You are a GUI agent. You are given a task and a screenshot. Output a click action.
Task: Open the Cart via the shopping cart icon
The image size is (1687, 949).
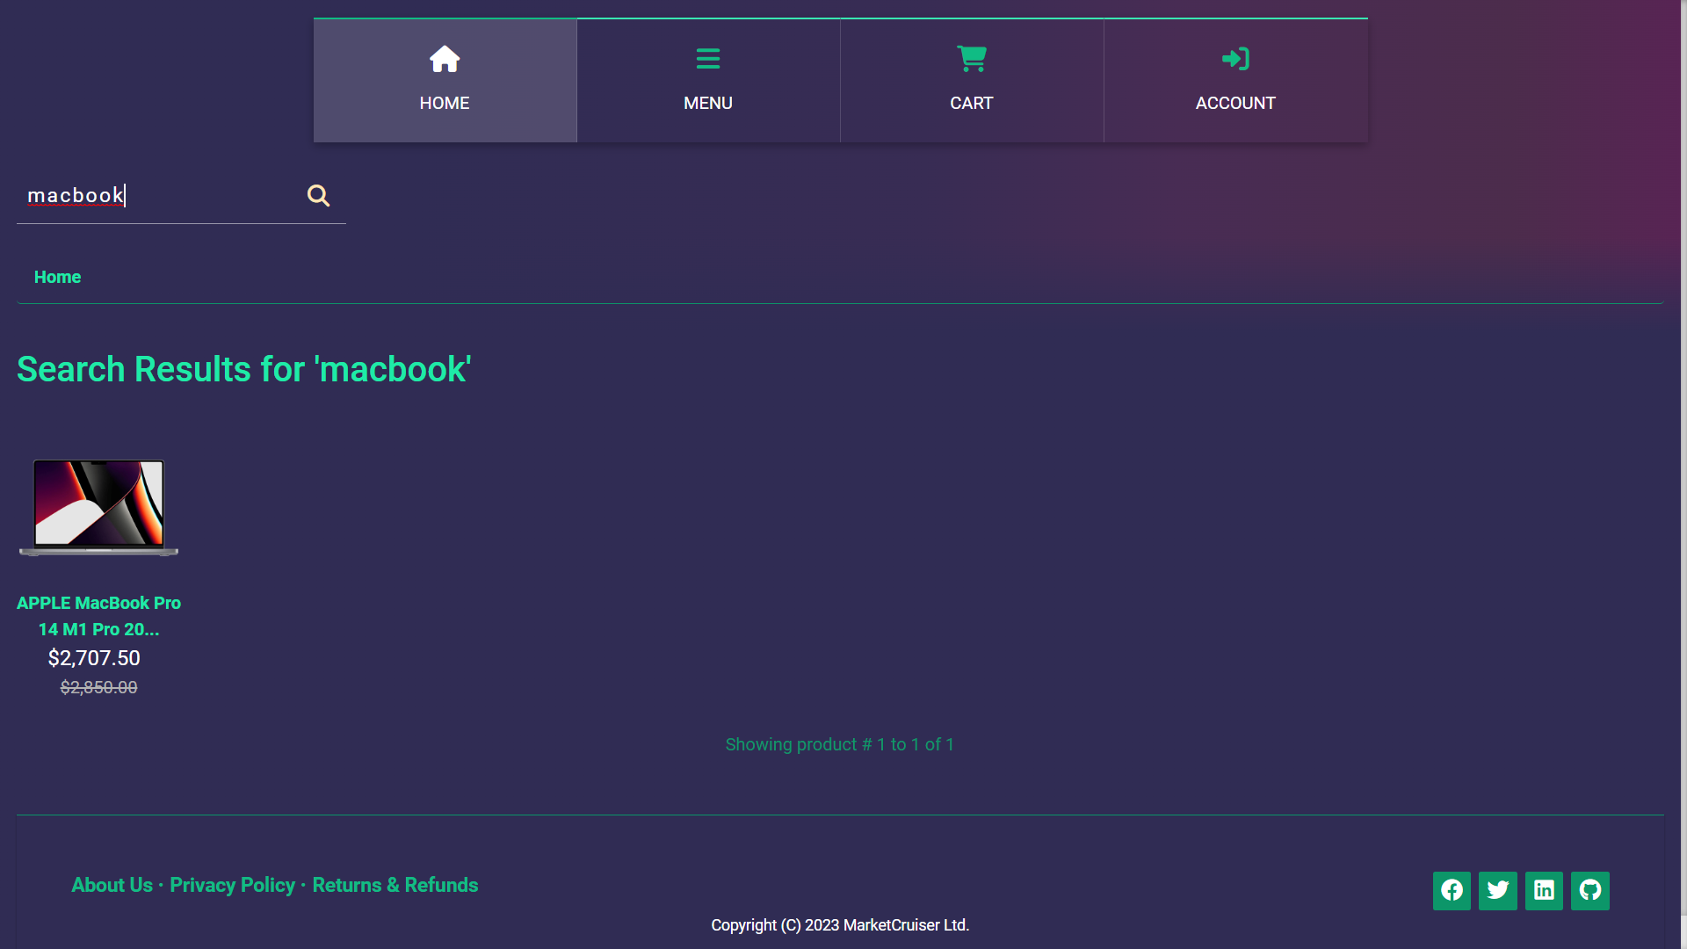coord(972,59)
